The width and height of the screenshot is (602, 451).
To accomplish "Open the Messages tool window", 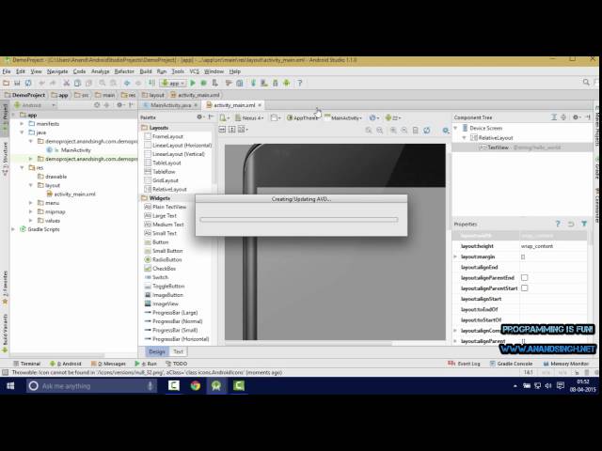I will tap(108, 364).
